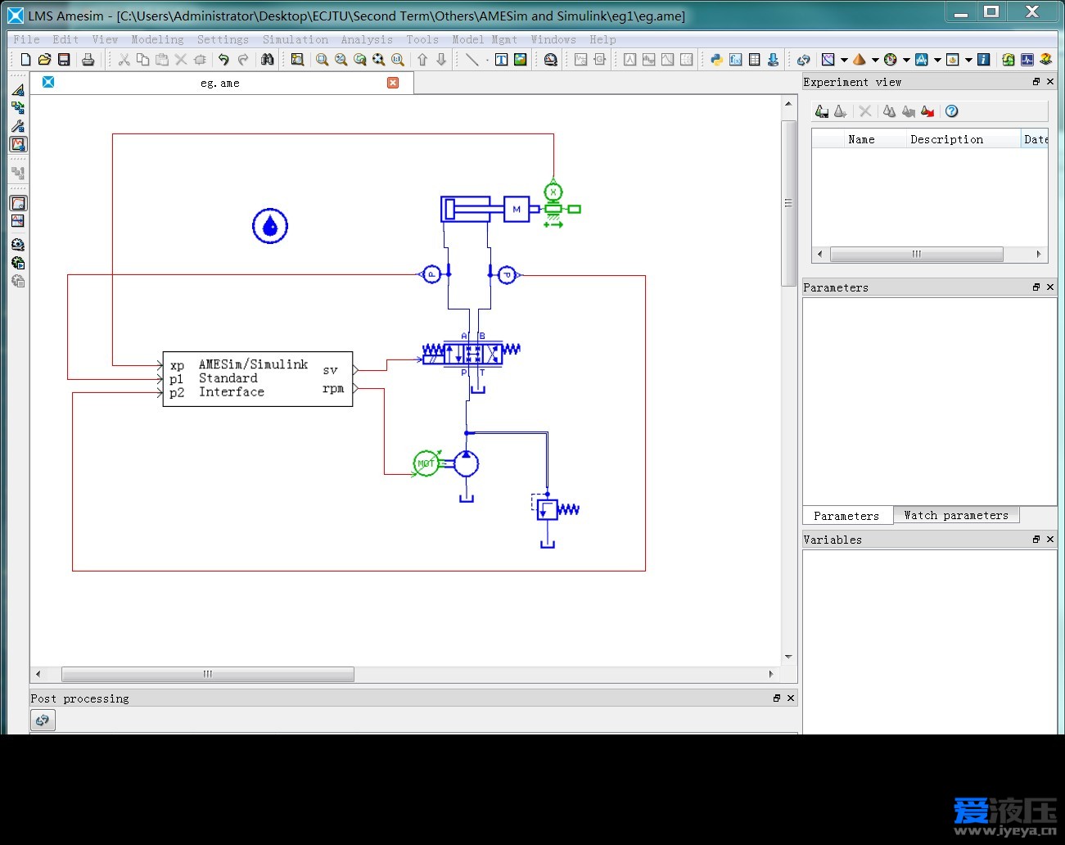Open the Model Mgmt menu
Image resolution: width=1065 pixels, height=845 pixels.
[485, 39]
